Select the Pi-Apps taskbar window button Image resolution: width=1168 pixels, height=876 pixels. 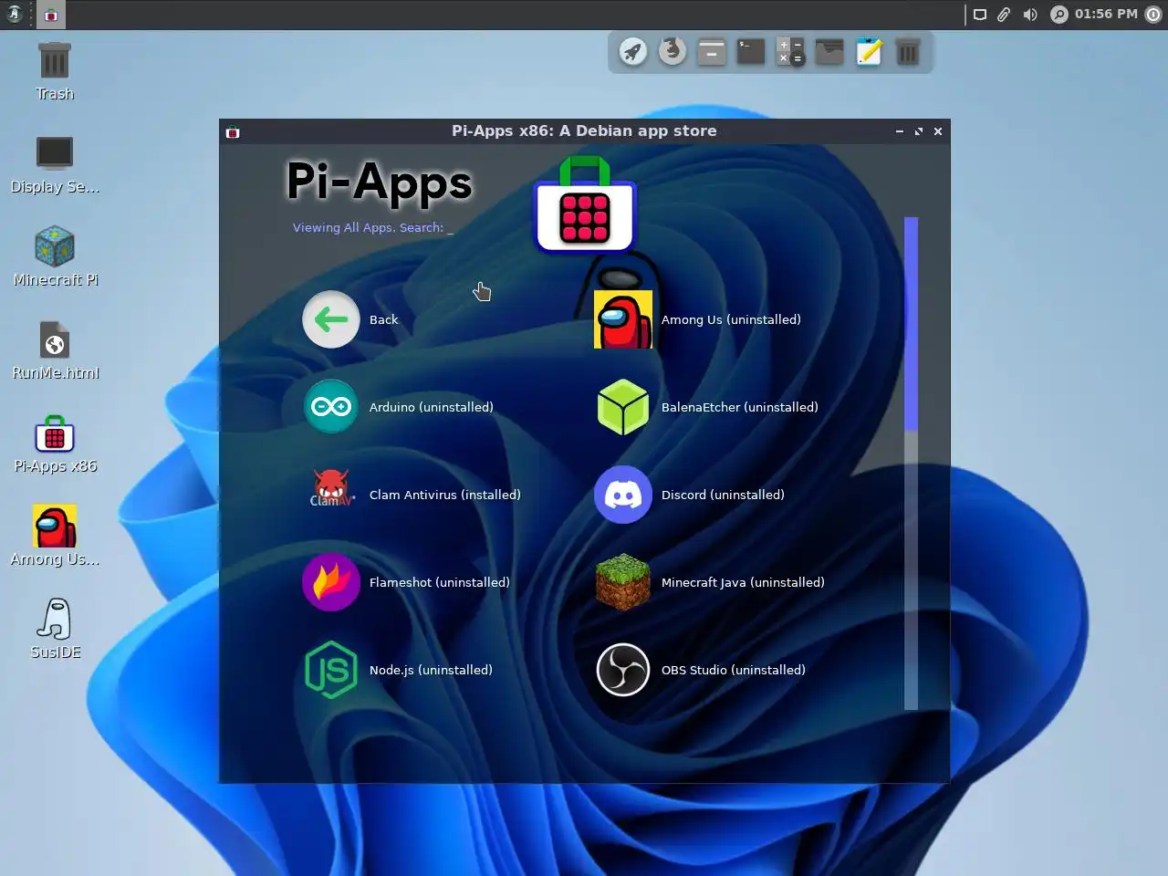point(51,15)
